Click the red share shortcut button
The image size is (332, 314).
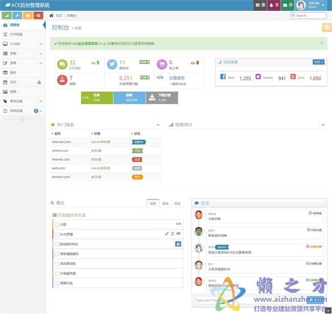[x=38, y=15]
